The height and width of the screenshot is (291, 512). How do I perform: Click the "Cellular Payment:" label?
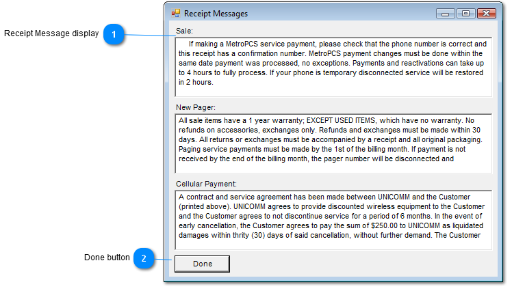coord(206,184)
